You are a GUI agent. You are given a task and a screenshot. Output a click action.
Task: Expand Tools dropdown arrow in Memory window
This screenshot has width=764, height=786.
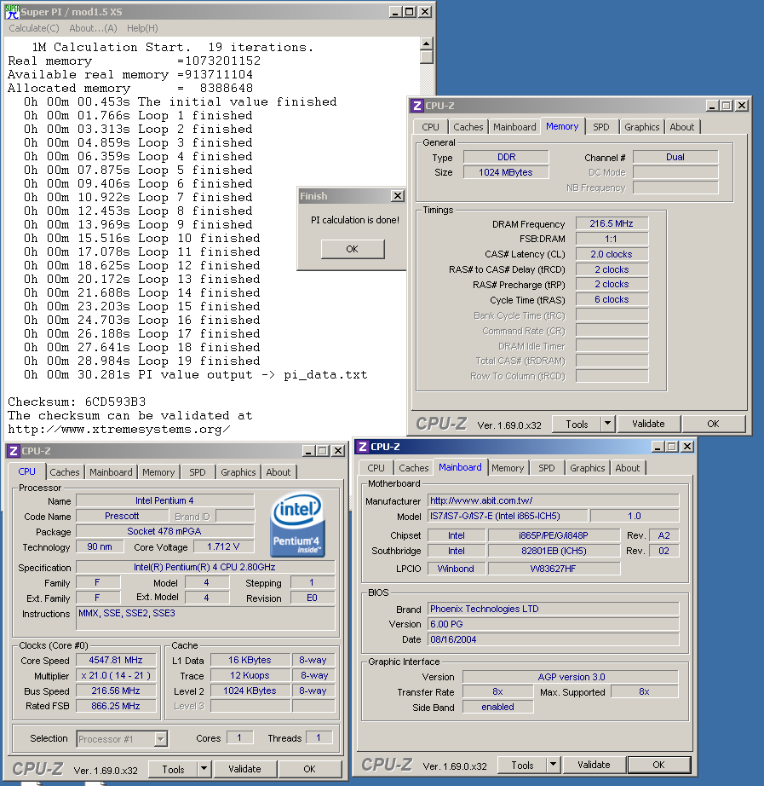(x=607, y=425)
